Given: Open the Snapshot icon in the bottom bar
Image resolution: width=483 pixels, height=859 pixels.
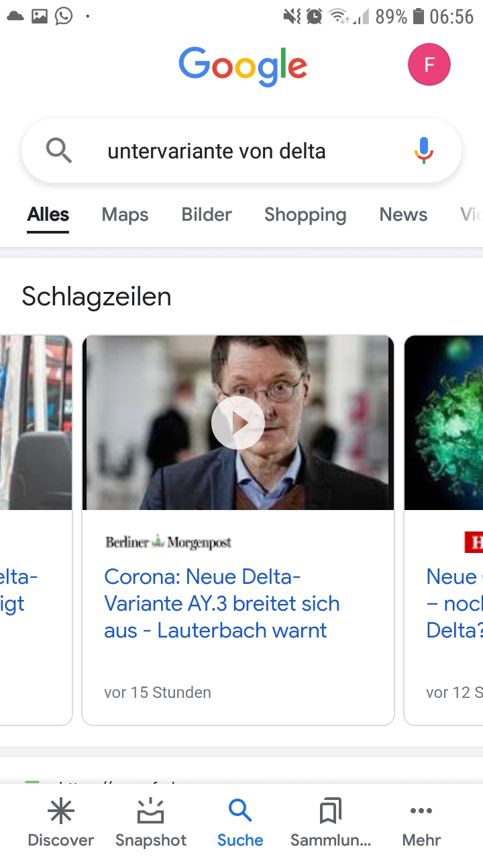Looking at the screenshot, I should click(150, 813).
